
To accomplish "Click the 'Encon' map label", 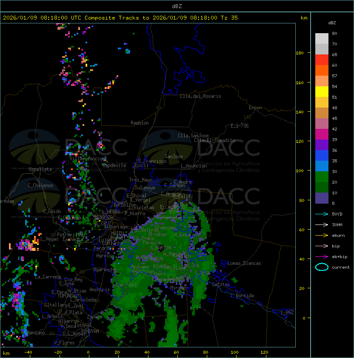I will point(255,108).
